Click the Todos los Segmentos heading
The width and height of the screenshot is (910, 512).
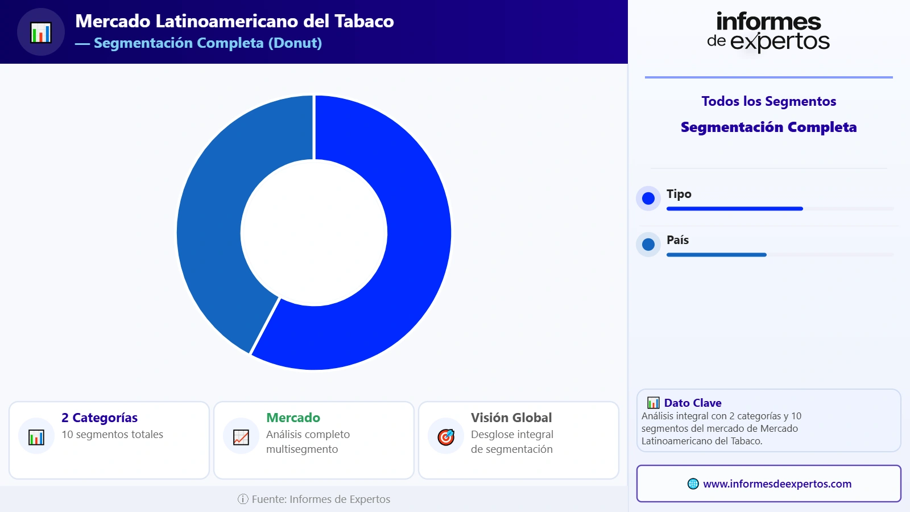[x=769, y=101]
